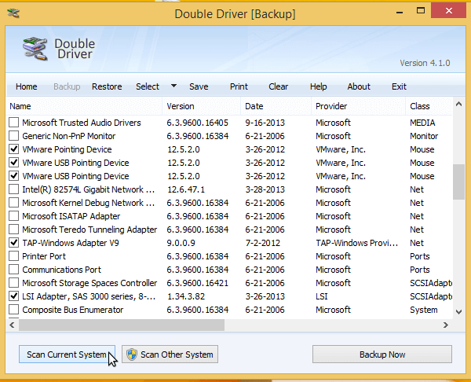The image size is (471, 382).
Task: Open the Help menu item
Action: (x=319, y=86)
